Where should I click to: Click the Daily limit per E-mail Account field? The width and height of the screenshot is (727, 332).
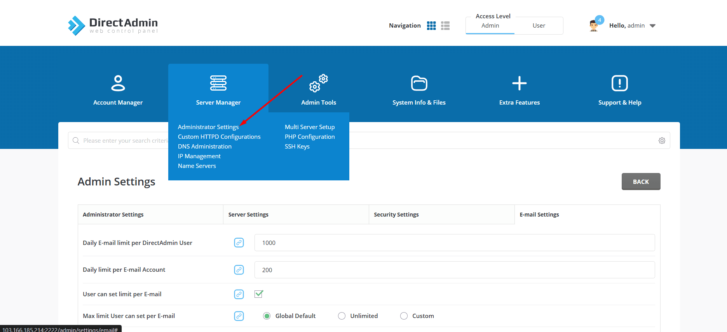[x=454, y=270]
